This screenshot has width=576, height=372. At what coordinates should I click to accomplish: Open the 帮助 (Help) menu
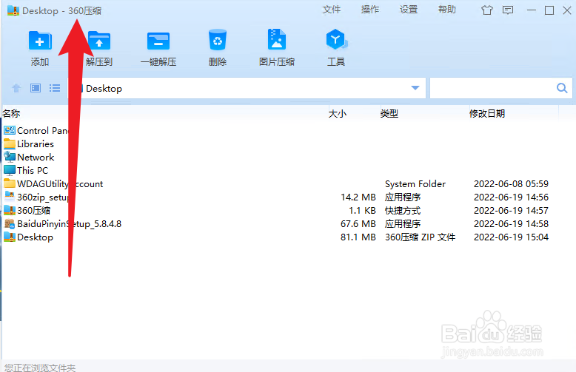pyautogui.click(x=447, y=10)
